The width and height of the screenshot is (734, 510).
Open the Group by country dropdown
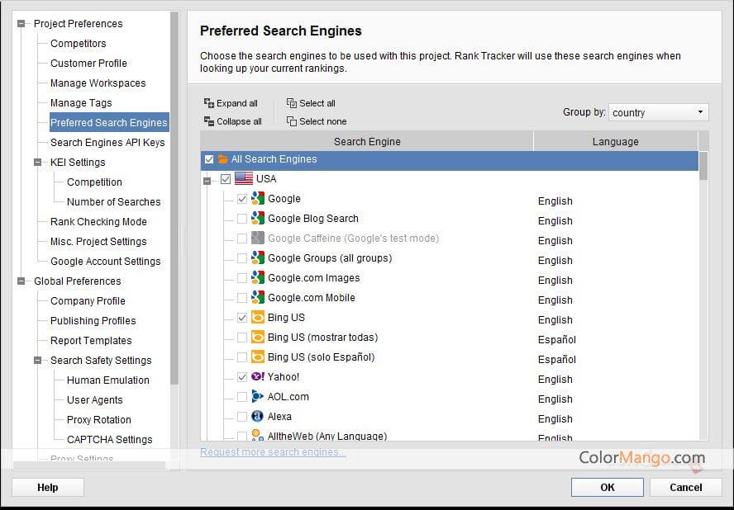[658, 112]
